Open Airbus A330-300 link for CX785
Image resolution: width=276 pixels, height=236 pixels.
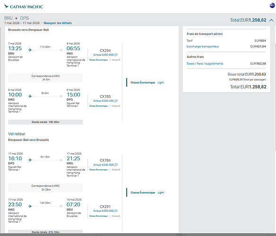coord(103,101)
